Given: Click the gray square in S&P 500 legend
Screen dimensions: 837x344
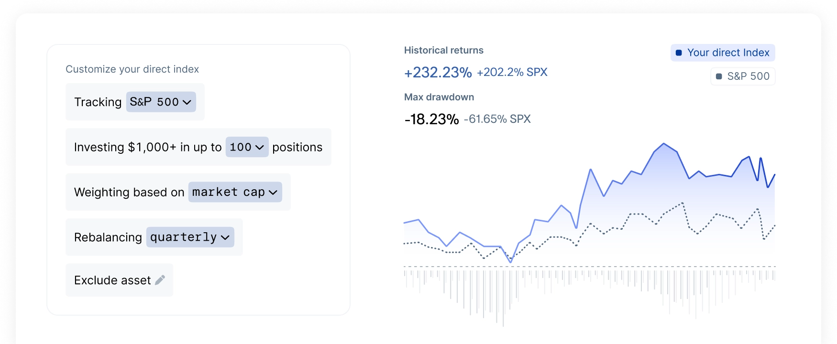Looking at the screenshot, I should coord(719,76).
